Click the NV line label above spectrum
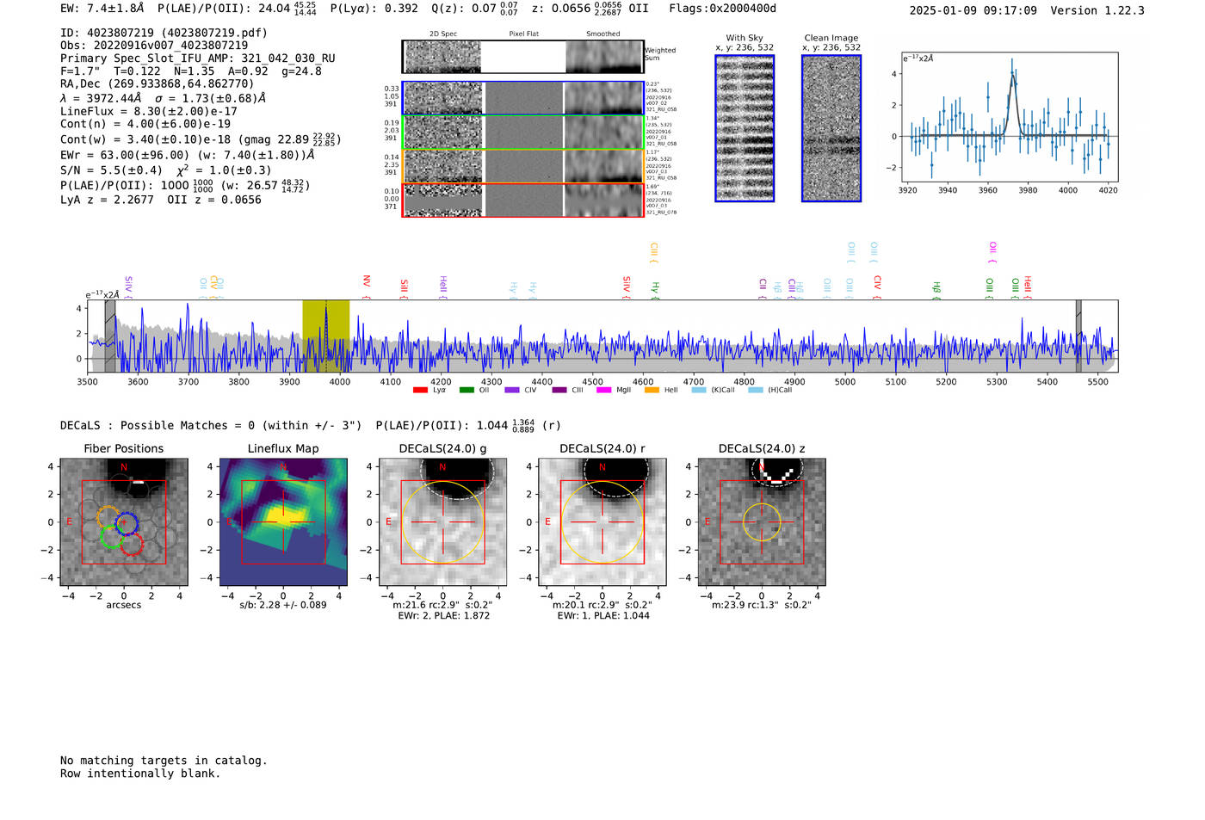Viewport: 1205px width, 820px height. (367, 287)
